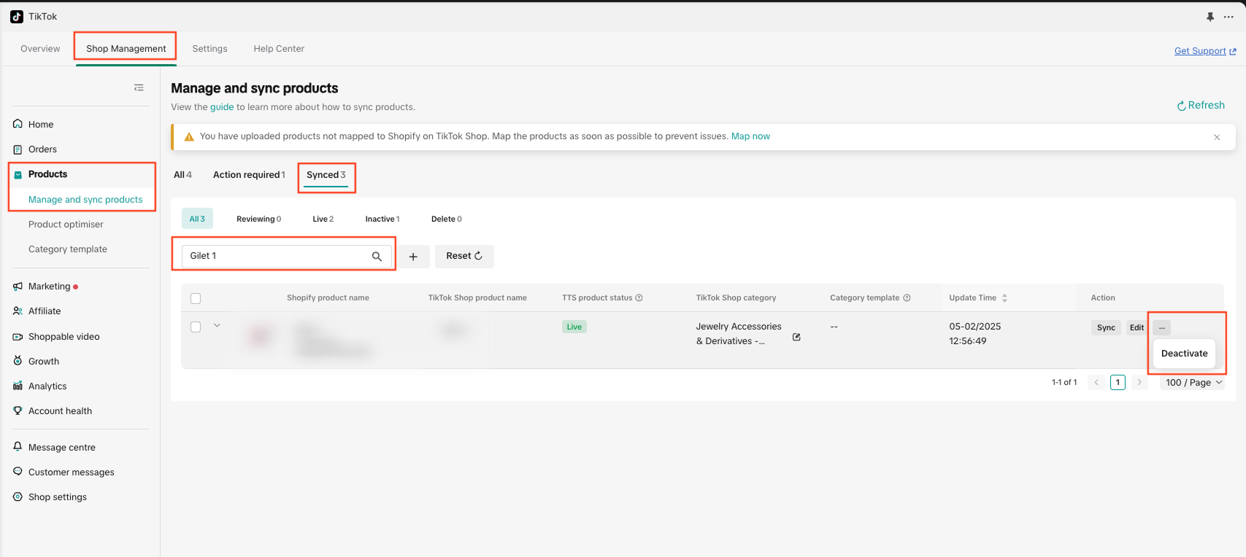This screenshot has width=1246, height=557.
Task: Click the Analytics chart icon
Action: click(x=18, y=386)
